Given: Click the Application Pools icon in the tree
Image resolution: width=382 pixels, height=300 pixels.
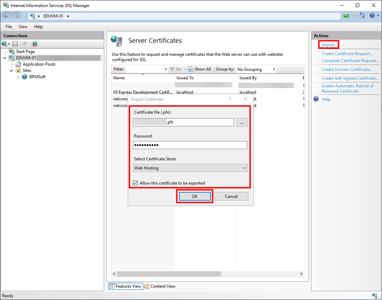Looking at the screenshot, I should point(18,64).
